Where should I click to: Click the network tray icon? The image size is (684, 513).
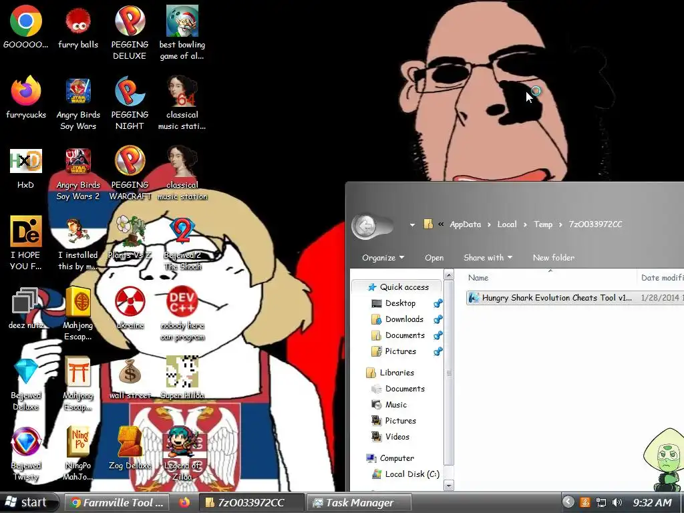click(x=601, y=502)
